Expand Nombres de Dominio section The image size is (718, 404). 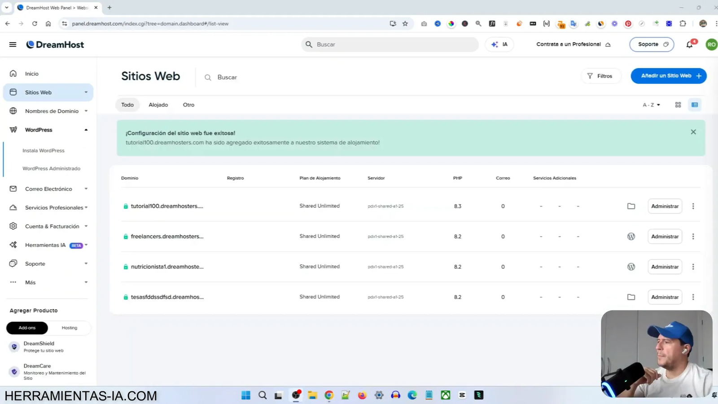point(85,111)
